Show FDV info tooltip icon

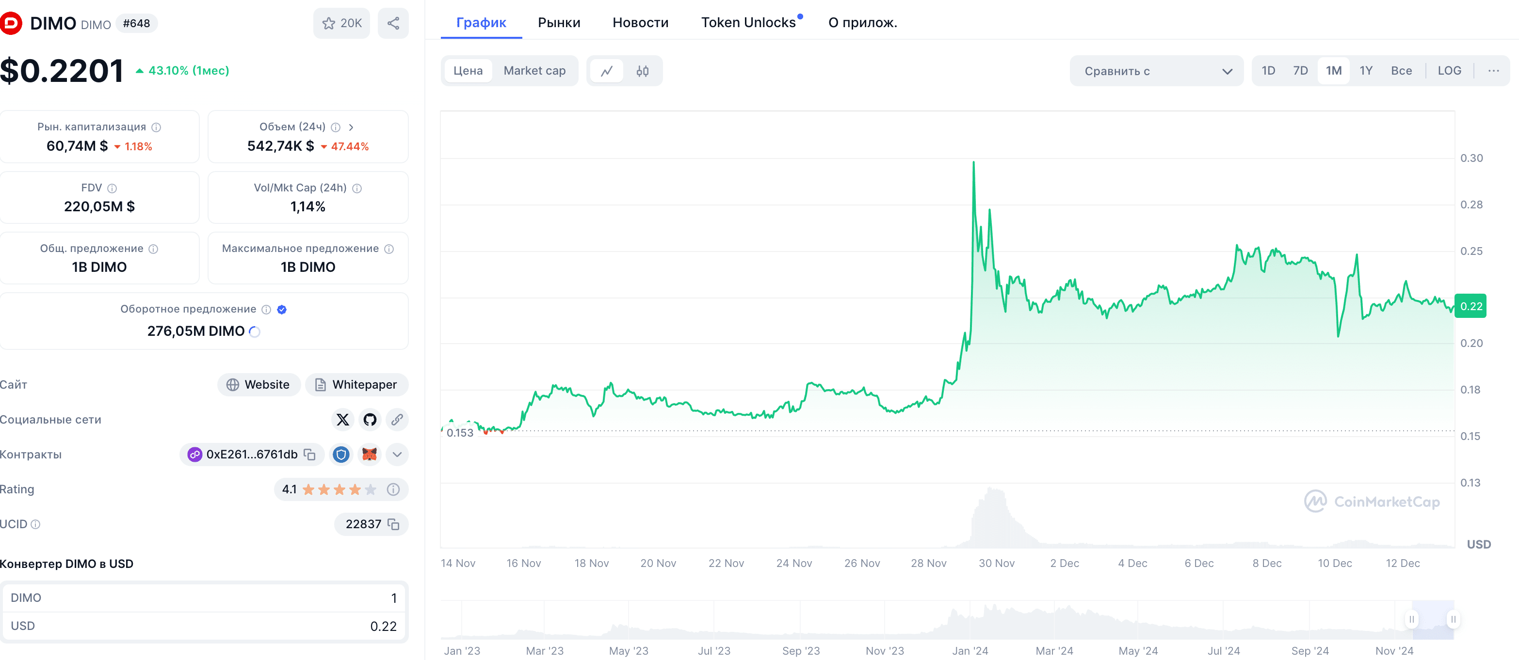pyautogui.click(x=112, y=188)
